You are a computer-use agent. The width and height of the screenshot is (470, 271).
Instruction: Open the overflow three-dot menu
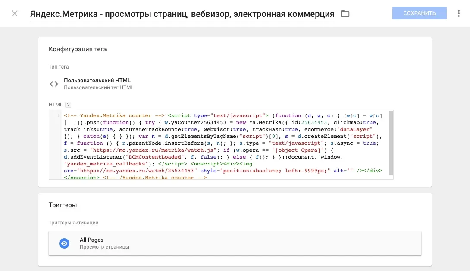coord(458,13)
